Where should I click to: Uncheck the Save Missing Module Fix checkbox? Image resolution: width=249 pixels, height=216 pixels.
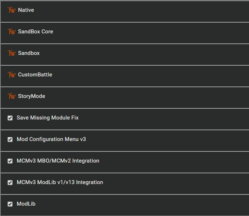[10, 118]
